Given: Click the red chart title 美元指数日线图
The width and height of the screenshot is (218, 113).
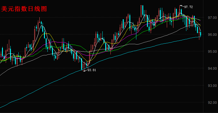Looking at the screenshot, I should 24,9.
